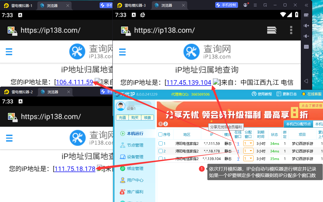
Task: Tap the Android back triangle in emulator-3 sidebar
Action: click(306, 81)
